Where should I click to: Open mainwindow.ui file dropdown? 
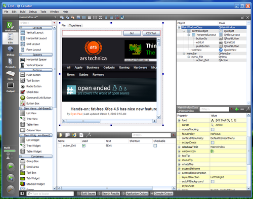point(37,17)
